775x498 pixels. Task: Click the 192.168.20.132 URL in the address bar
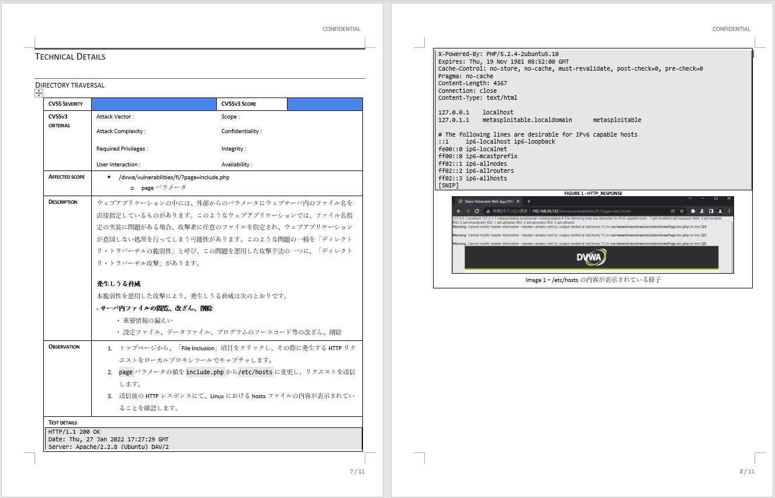coord(544,211)
